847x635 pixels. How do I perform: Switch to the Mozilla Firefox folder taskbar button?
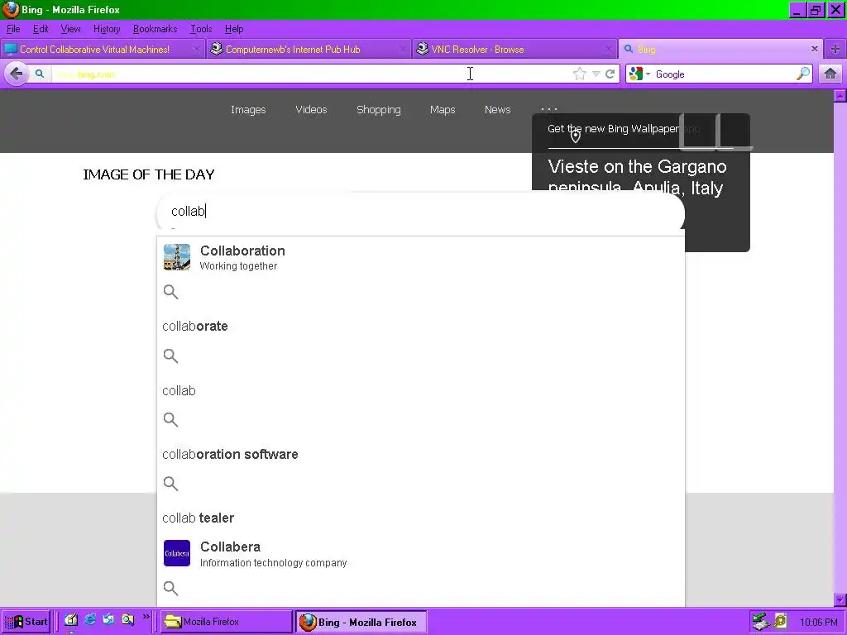(x=227, y=622)
